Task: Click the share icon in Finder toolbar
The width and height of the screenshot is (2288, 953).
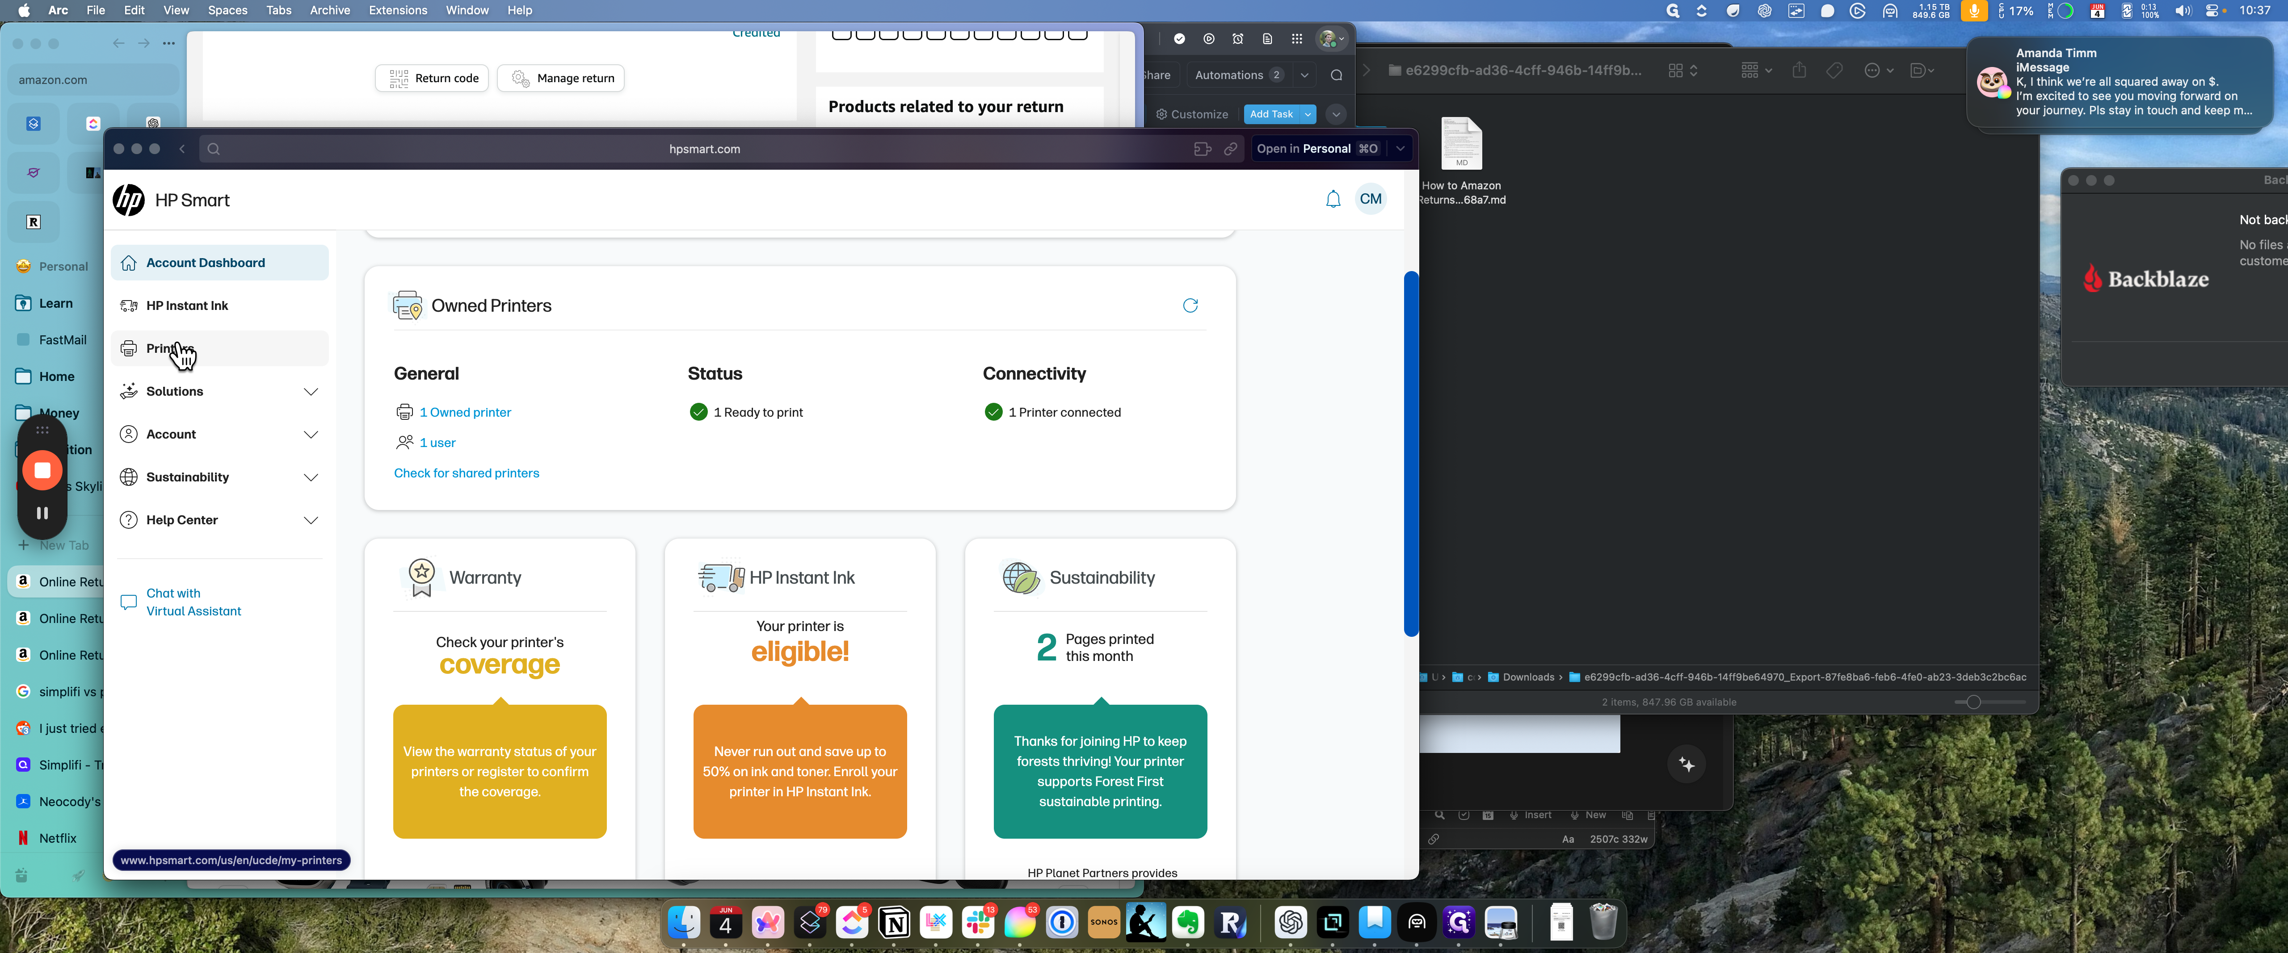Action: (x=1799, y=70)
